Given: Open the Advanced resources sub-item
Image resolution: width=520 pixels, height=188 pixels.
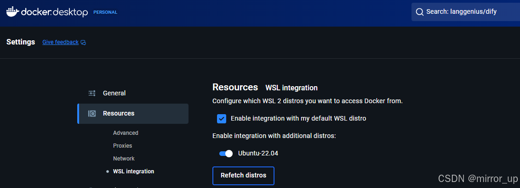Looking at the screenshot, I should tap(126, 133).
